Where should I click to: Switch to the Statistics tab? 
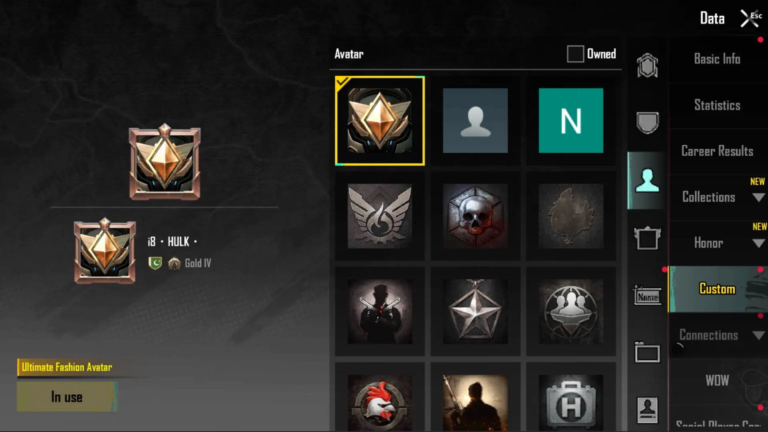[x=717, y=105]
